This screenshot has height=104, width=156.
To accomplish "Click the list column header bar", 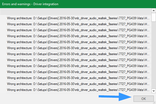I will (x=76, y=12).
